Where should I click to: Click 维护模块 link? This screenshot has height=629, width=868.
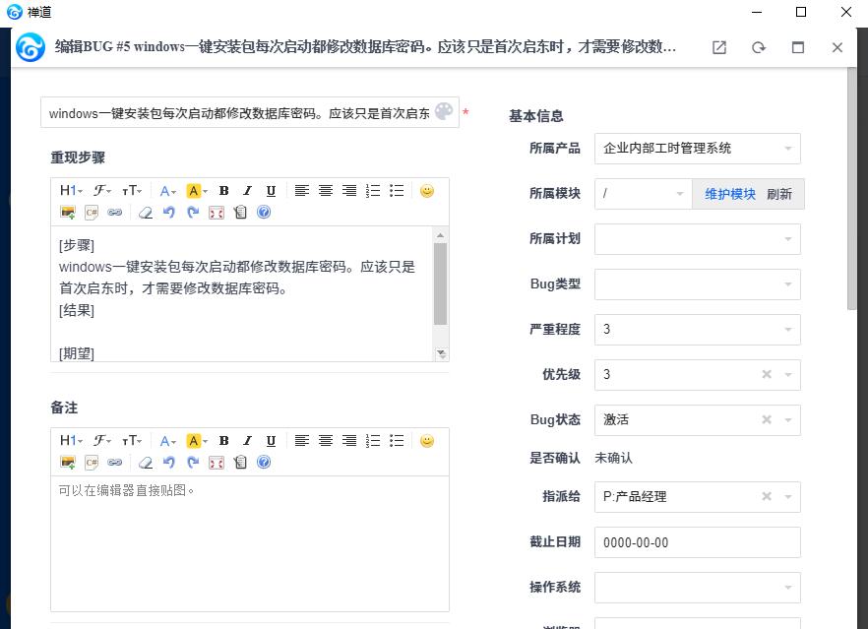pyautogui.click(x=729, y=194)
